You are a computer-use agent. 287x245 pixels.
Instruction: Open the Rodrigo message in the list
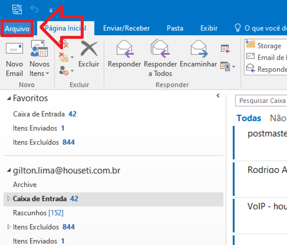click(x=260, y=179)
